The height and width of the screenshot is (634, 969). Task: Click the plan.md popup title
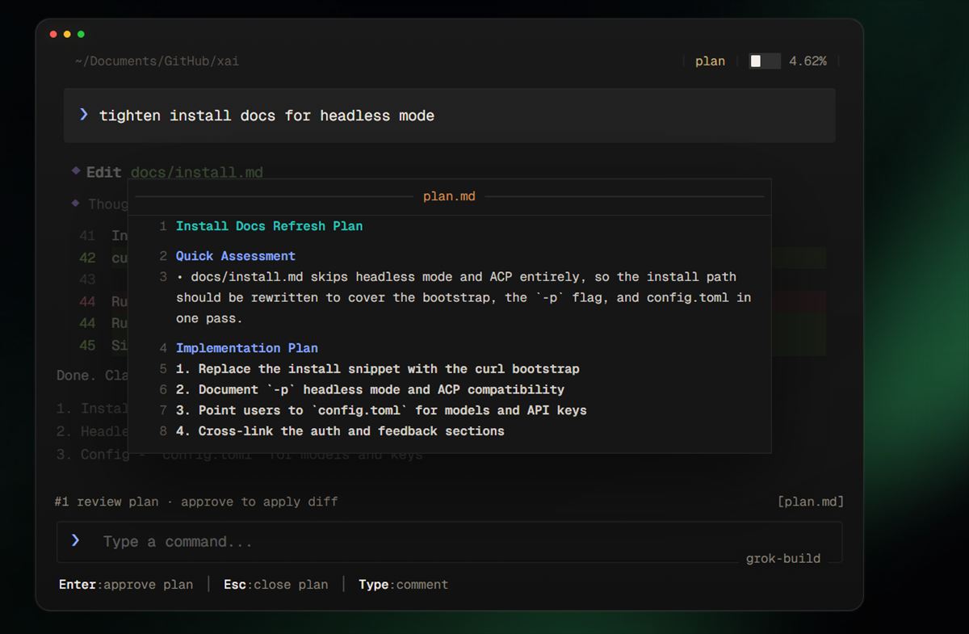[x=449, y=196]
